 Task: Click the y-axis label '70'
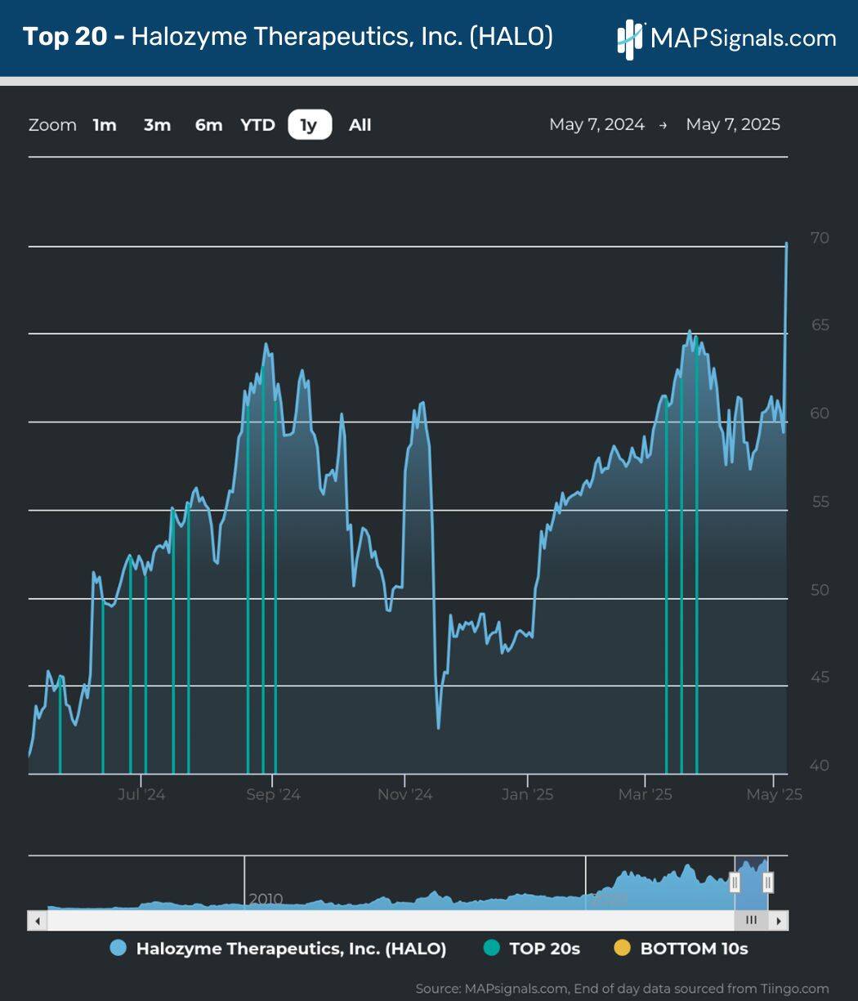click(819, 238)
